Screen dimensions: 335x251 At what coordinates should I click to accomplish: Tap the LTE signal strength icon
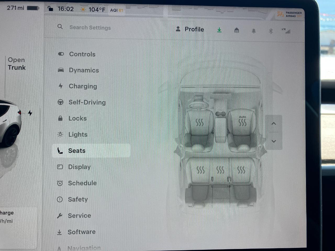coord(286,31)
